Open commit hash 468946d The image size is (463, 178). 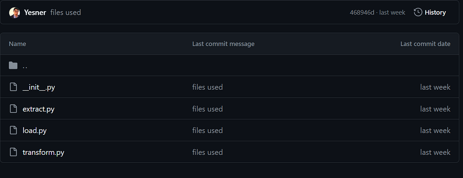click(362, 12)
